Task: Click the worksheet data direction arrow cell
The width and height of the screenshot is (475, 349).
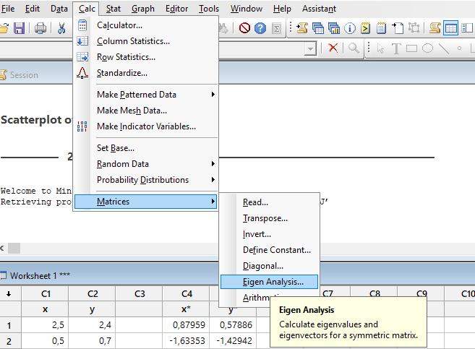Action: tap(9, 293)
